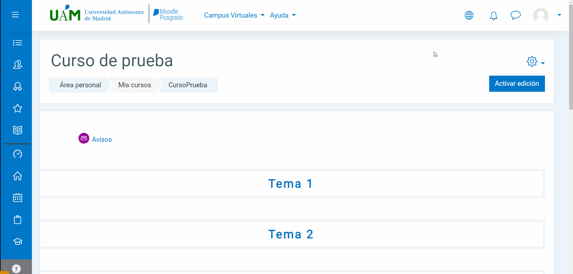Toggle the hamburger side menu
Screen dimensions: 573x274
point(15,15)
